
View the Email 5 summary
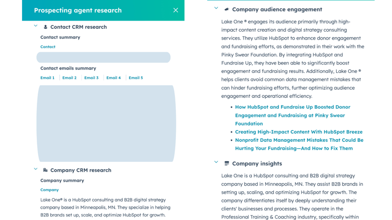(136, 78)
